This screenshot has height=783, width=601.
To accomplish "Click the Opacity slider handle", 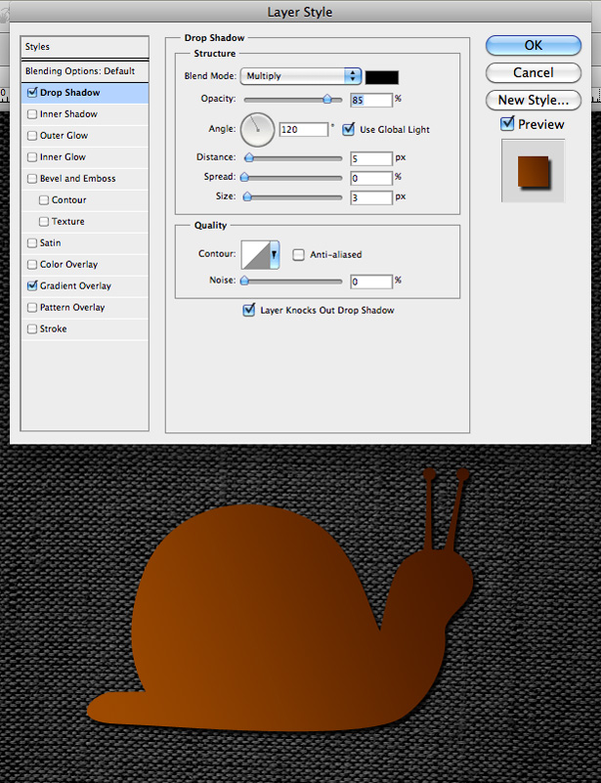I will [x=327, y=100].
